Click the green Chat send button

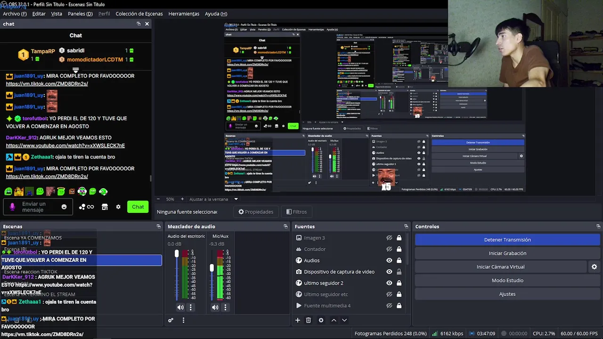(138, 207)
